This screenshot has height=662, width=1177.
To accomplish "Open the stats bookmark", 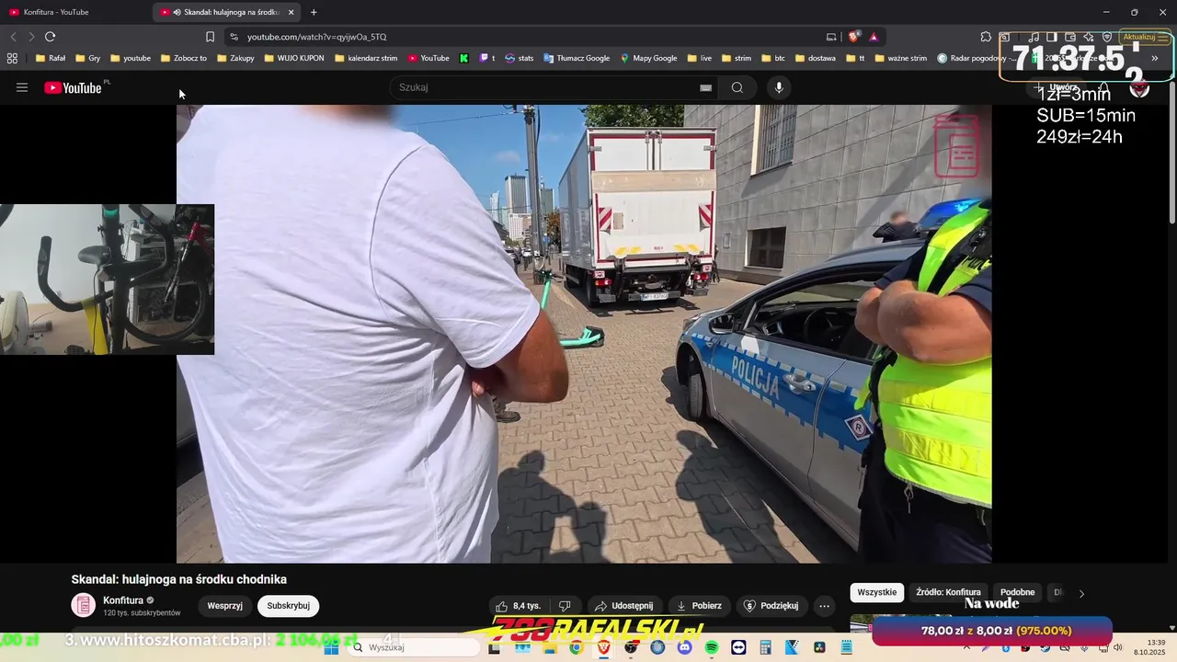I will [519, 58].
